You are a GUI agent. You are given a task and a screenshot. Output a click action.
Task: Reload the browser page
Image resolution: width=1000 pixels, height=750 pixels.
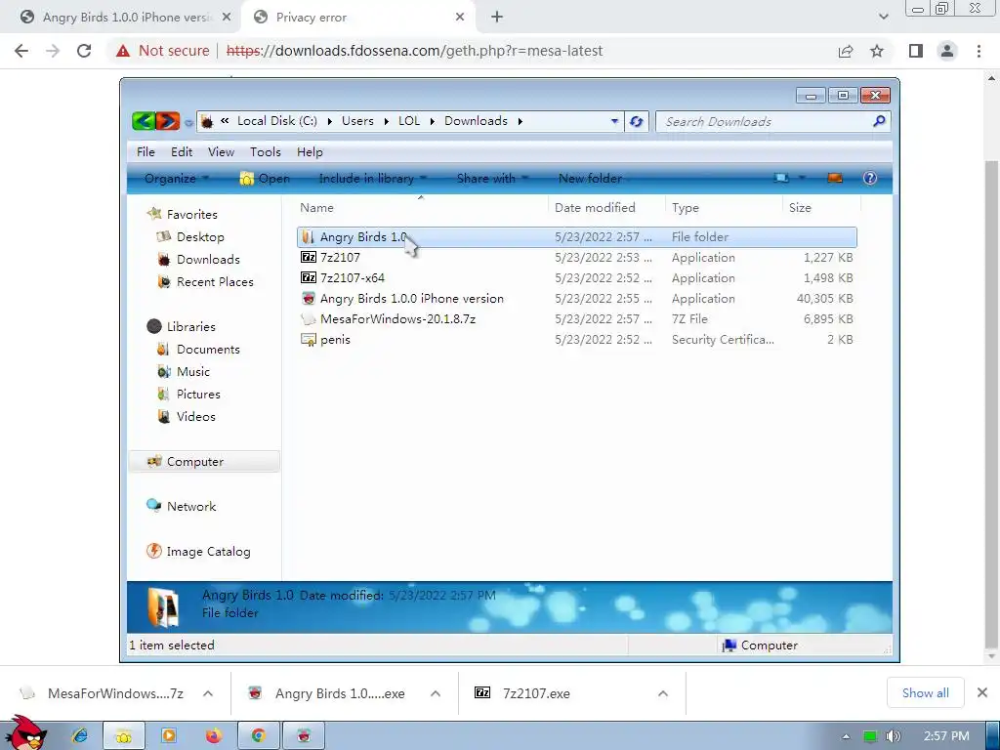point(84,51)
